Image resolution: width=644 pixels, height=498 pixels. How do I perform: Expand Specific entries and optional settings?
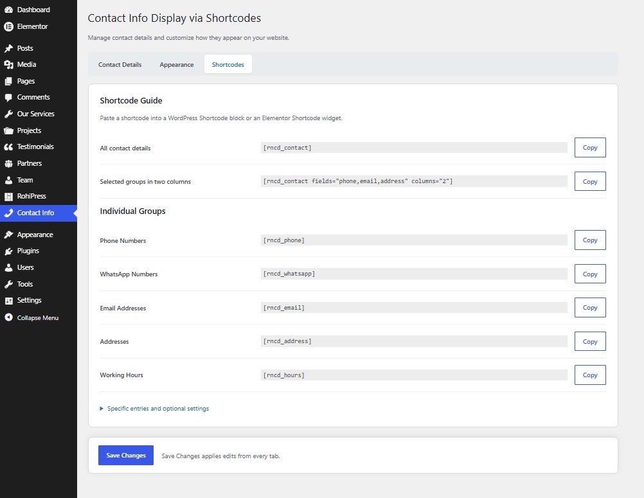[x=154, y=409]
